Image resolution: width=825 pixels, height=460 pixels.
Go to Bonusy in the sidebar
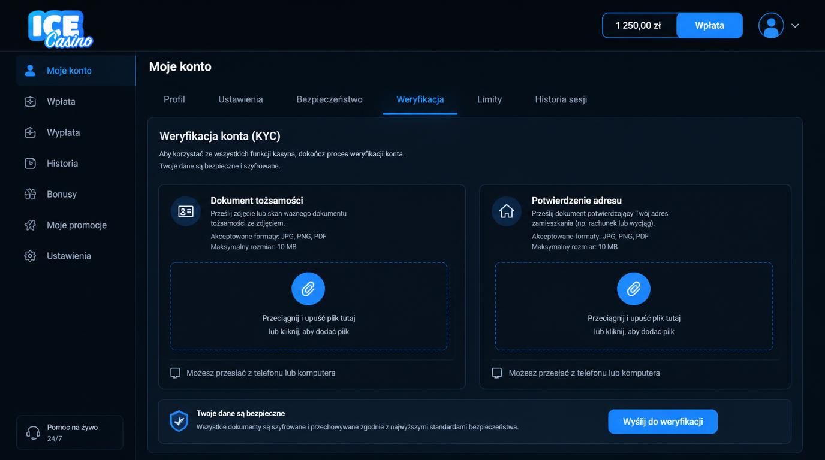[x=76, y=194]
